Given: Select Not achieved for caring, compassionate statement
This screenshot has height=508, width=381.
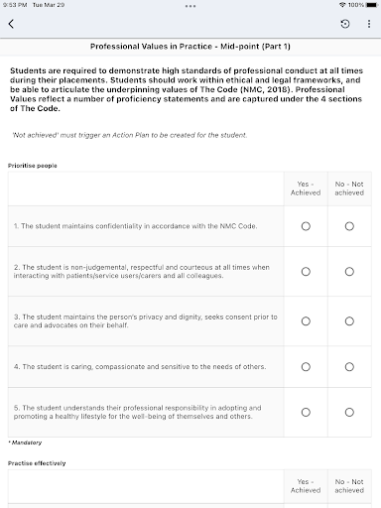Looking at the screenshot, I should click(349, 367).
